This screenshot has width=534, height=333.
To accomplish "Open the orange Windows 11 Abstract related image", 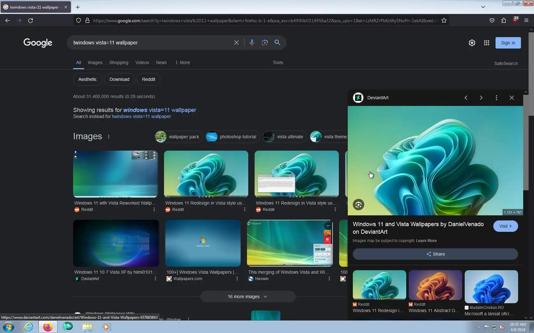I will (x=435, y=285).
